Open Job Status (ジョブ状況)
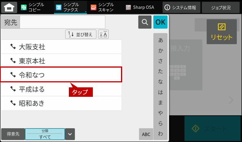242x142 pixels. [x=221, y=7]
